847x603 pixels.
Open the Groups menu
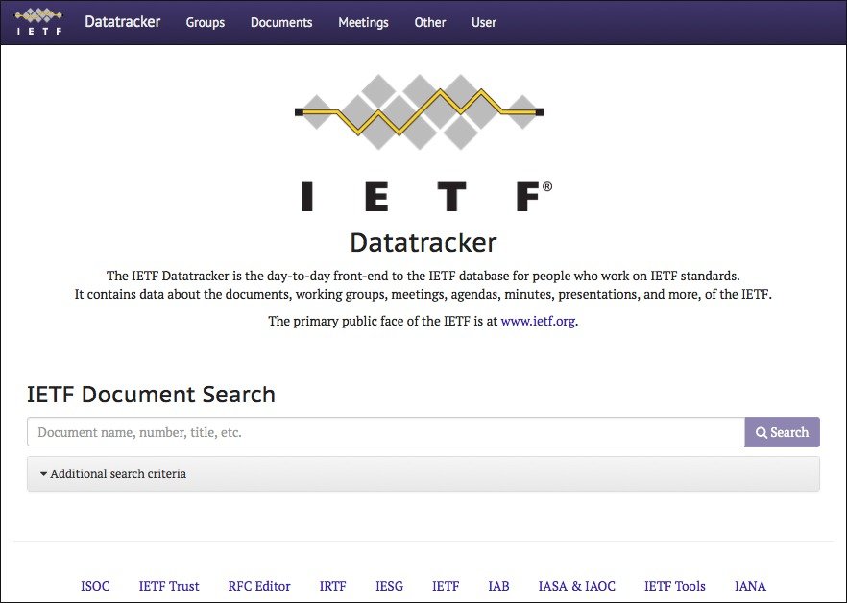(205, 22)
